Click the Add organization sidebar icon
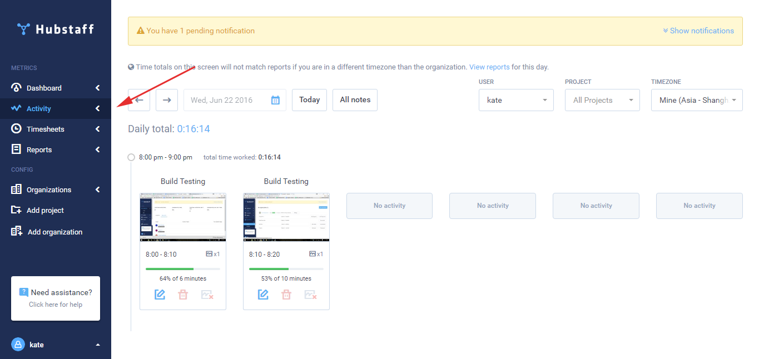 (17, 232)
